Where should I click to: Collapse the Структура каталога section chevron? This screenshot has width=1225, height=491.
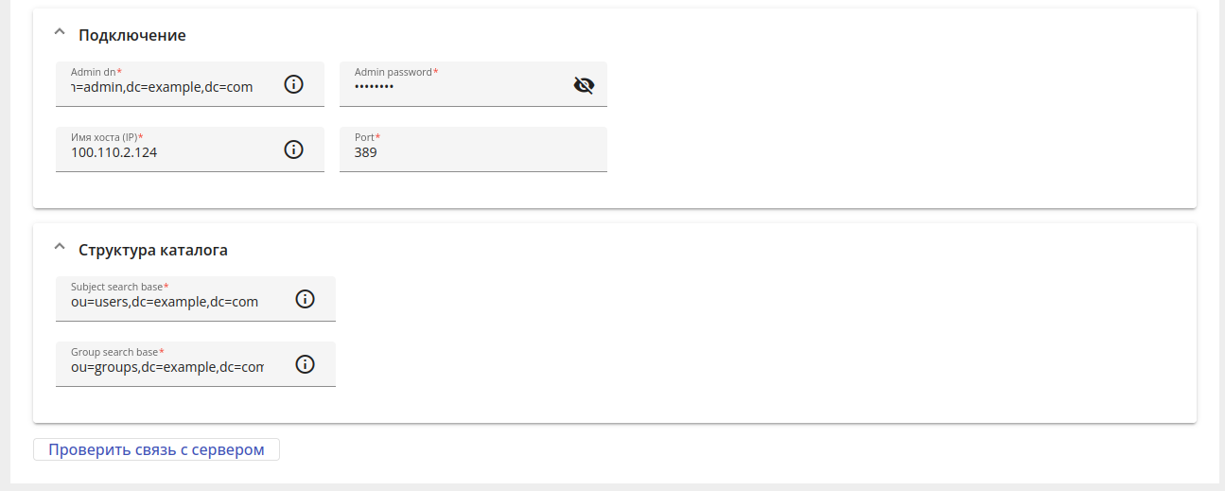tap(60, 249)
